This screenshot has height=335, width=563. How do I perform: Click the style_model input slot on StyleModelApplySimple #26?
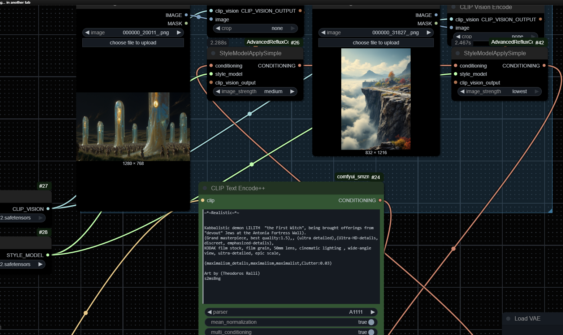coord(211,74)
